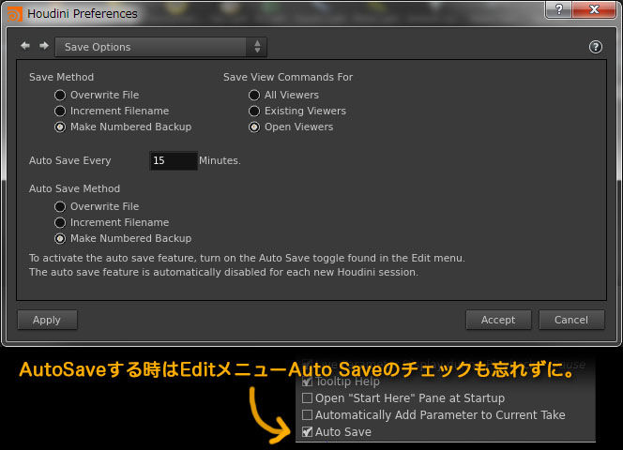Choose Open Viewers radio option
This screenshot has height=450, width=623.
pyautogui.click(x=254, y=127)
